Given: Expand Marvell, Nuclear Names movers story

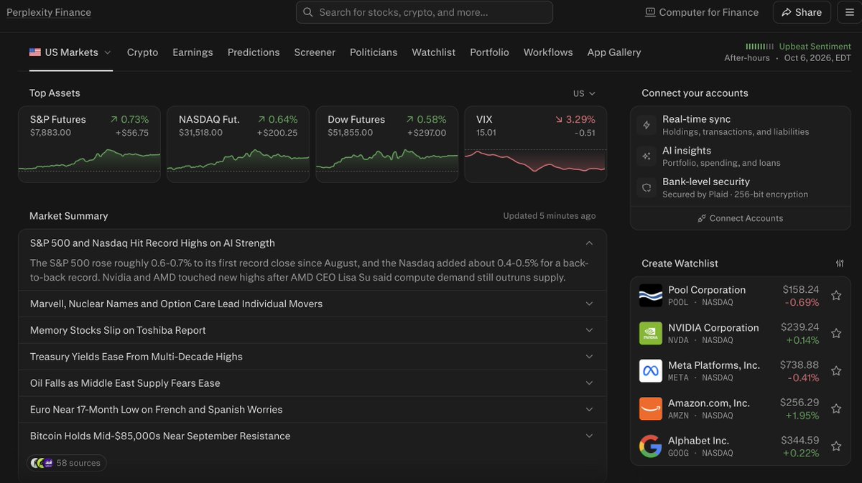Looking at the screenshot, I should point(312,304).
